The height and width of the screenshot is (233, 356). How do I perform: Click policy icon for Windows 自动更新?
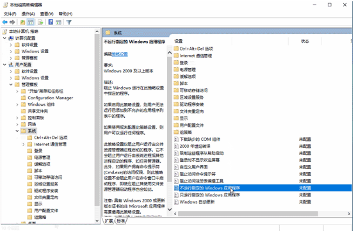coord(176,202)
